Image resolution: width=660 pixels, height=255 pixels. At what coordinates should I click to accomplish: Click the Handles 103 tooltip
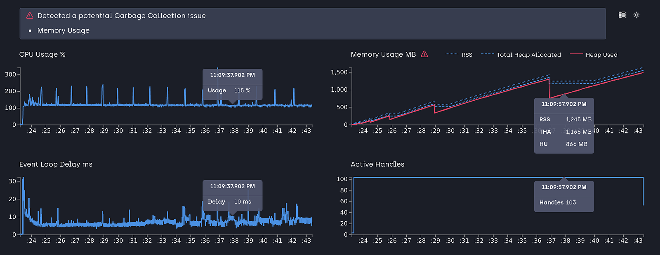564,197
